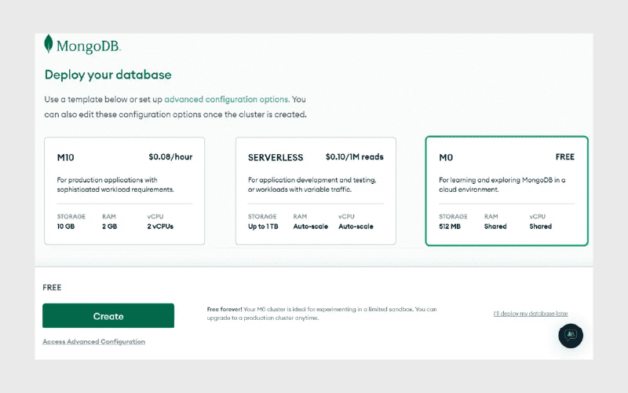Viewport: 628px width, 393px height.
Task: Click the MongoDB leaf logo icon
Action: click(49, 44)
